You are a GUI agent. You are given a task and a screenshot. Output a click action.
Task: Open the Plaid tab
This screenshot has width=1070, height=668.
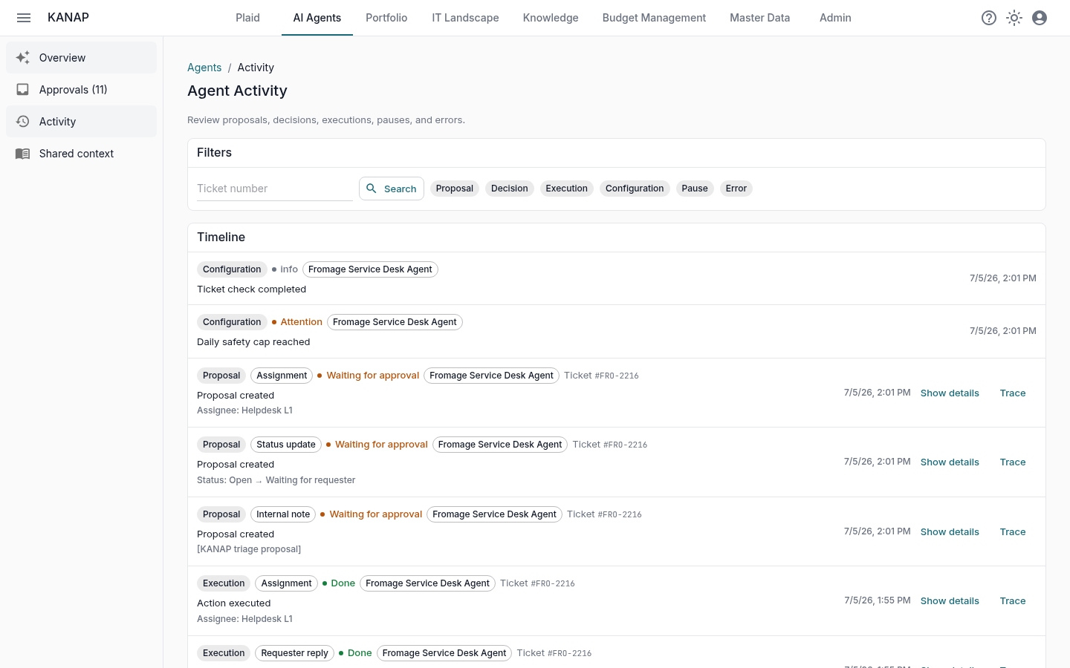pos(247,18)
